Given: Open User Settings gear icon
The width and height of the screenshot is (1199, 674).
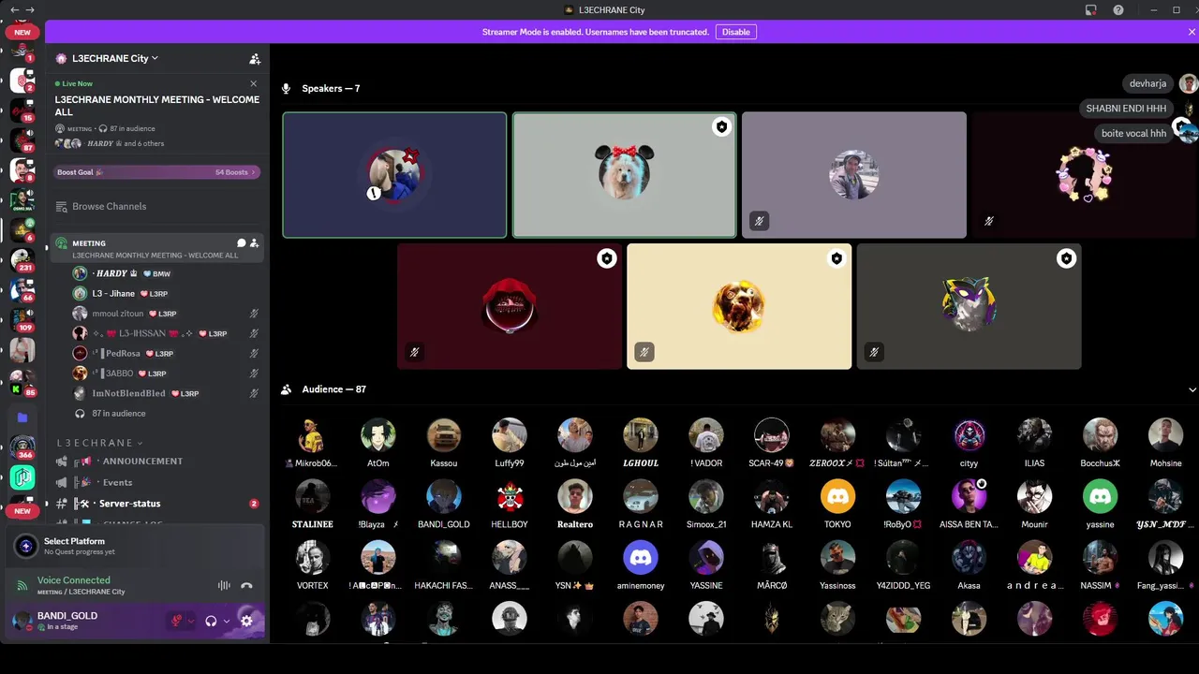Looking at the screenshot, I should point(246,620).
